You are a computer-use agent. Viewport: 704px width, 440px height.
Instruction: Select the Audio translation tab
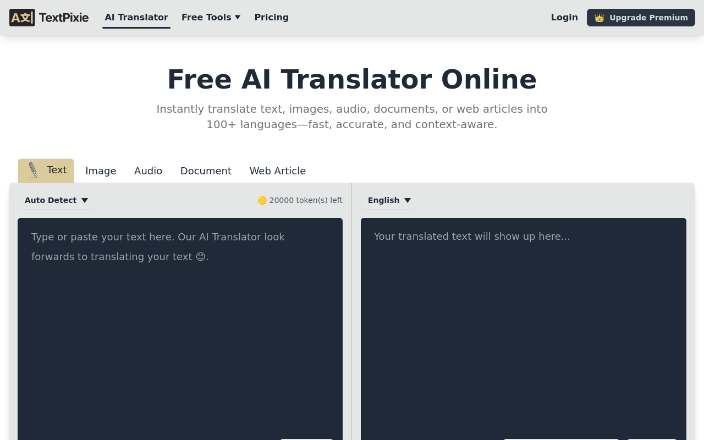(x=148, y=170)
